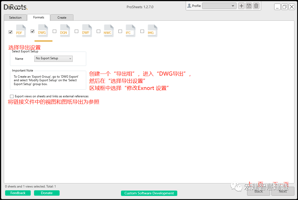Select the DWF format icon
Viewport: 298px width, 200px height.
click(87, 31)
